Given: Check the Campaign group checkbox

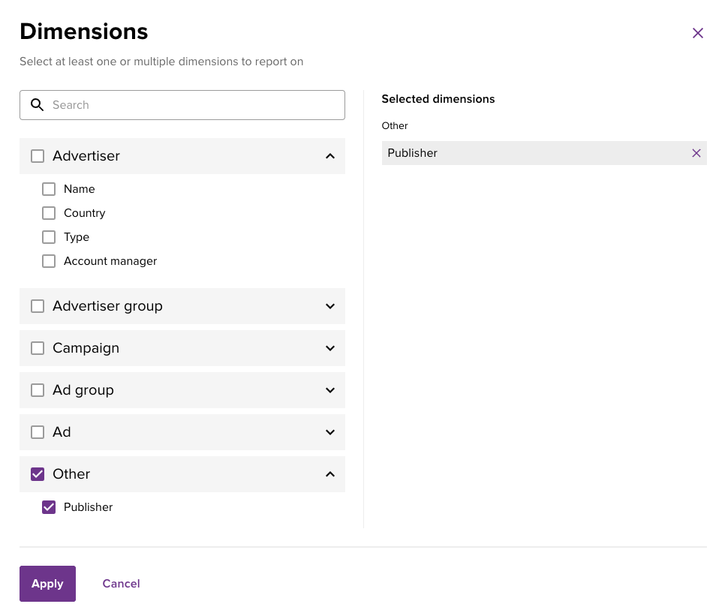Looking at the screenshot, I should (38, 348).
